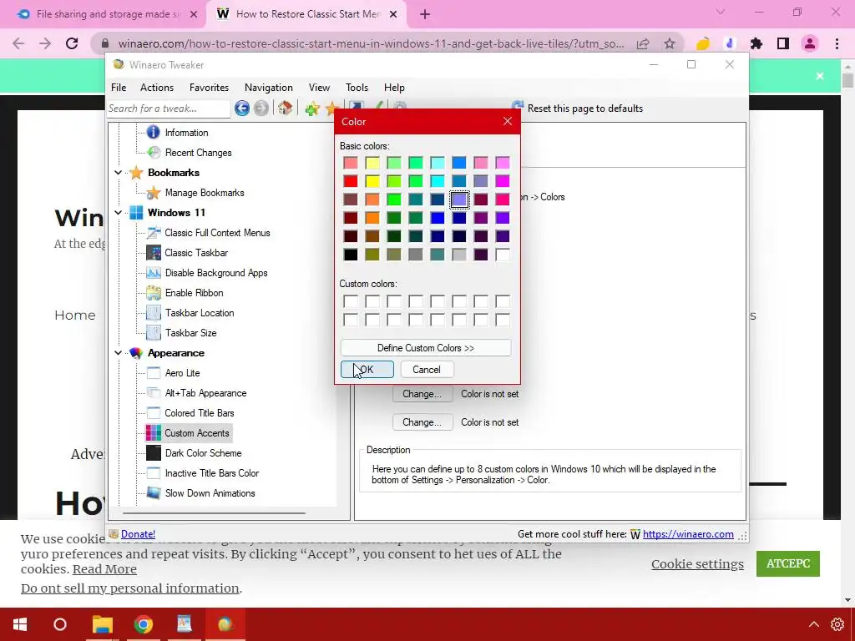This screenshot has width=855, height=641.
Task: Open Manage Bookmarks item
Action: pos(205,193)
